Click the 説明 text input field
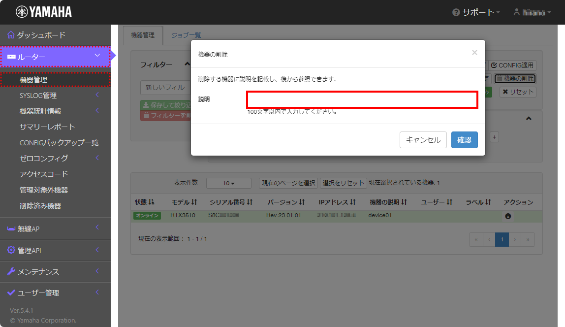 pos(362,99)
